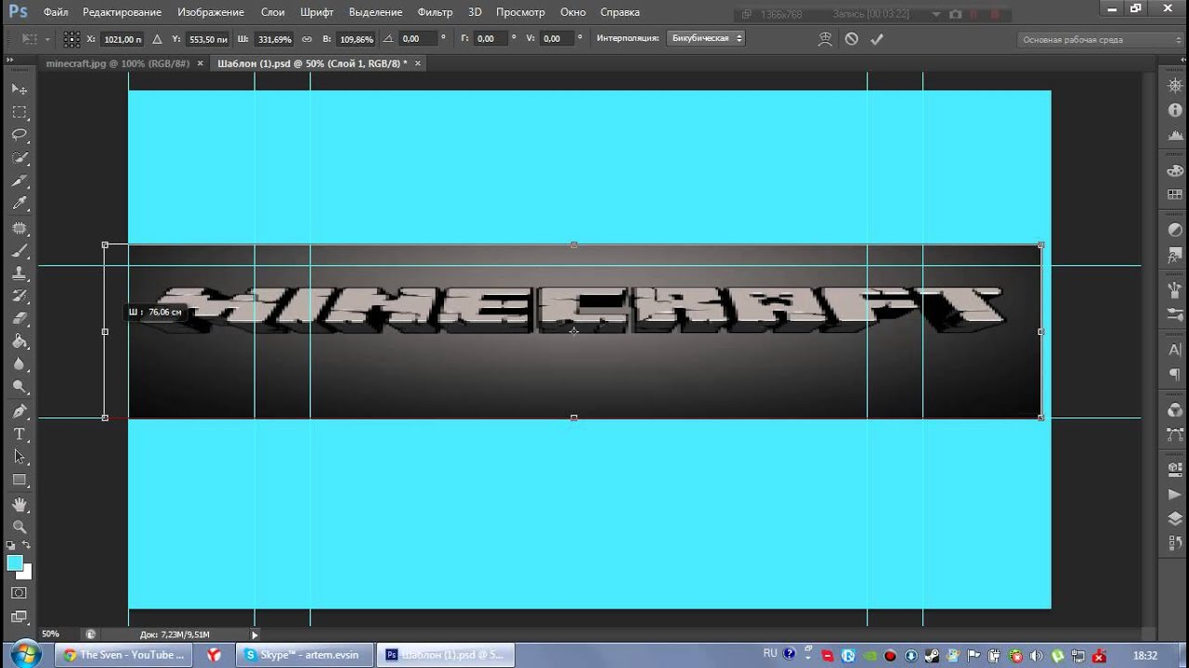Cancel the transform with the circle-slash button
Viewport: 1189px width, 668px height.
(852, 39)
